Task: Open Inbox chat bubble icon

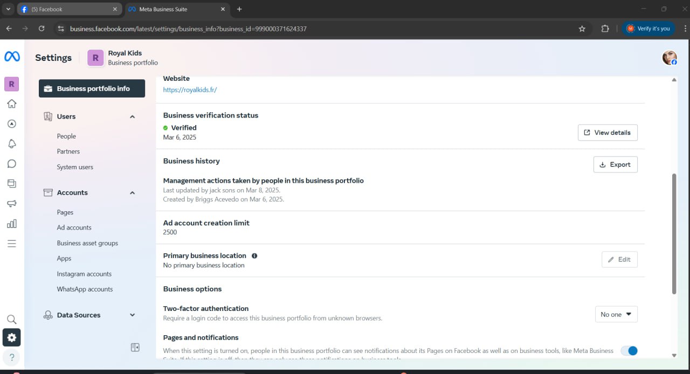Action: click(11, 164)
